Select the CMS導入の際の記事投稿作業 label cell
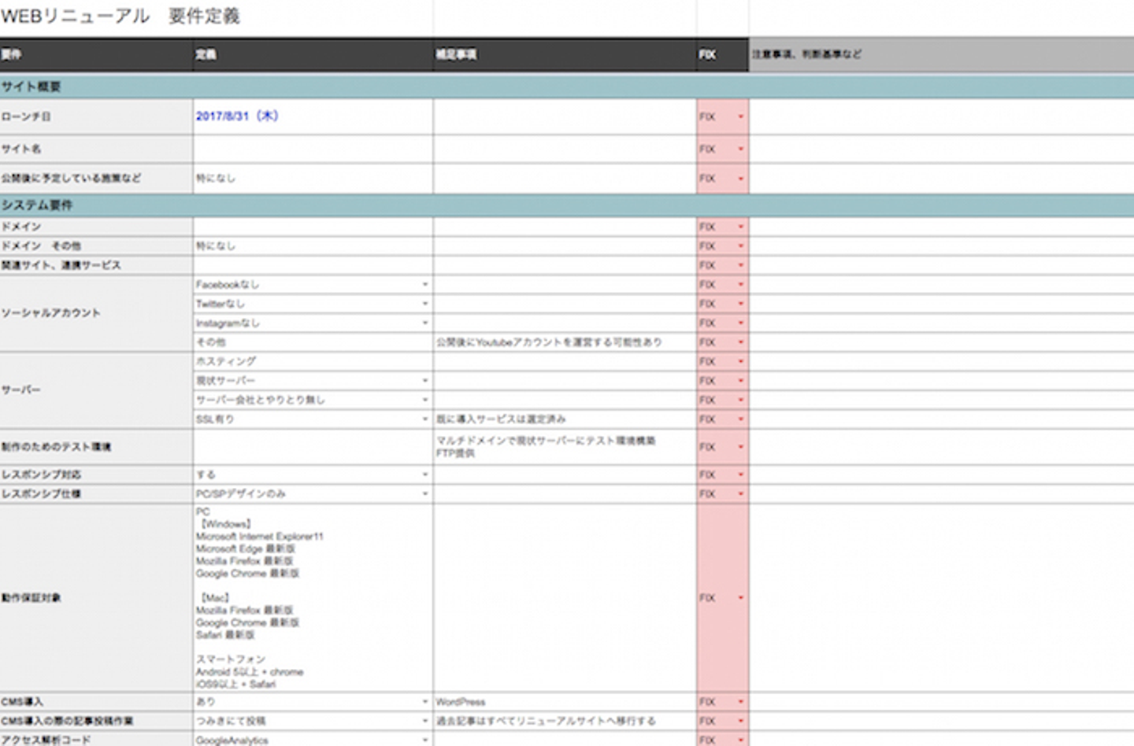The image size is (1134, 746). pyautogui.click(x=96, y=722)
